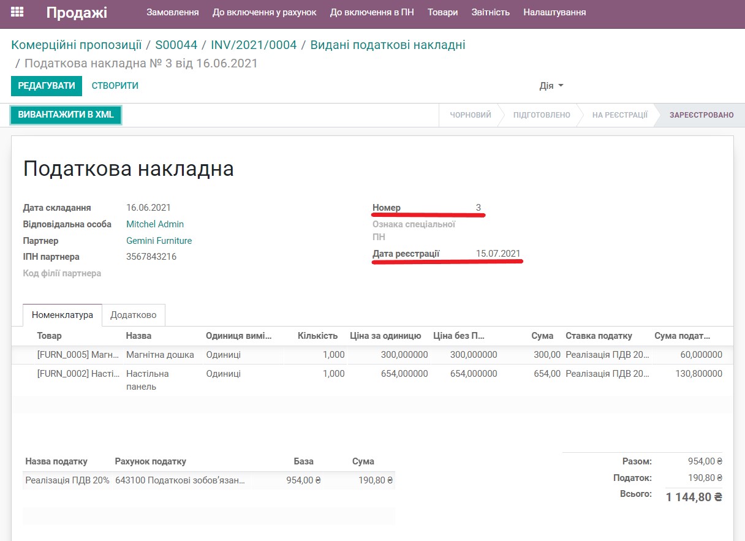Open the Звітність menu
The image size is (745, 541).
(x=490, y=12)
